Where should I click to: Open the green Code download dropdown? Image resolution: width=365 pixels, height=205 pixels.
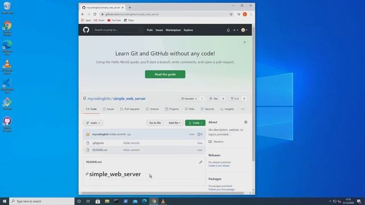195,123
